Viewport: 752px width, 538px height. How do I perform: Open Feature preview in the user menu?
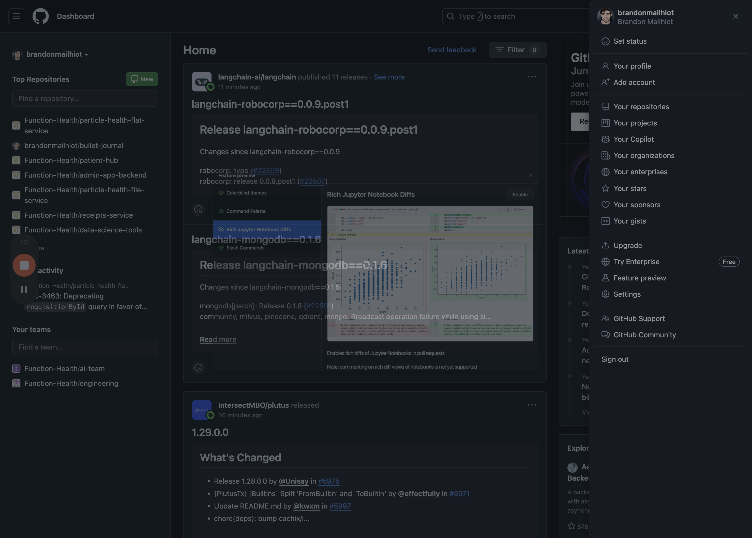(639, 278)
